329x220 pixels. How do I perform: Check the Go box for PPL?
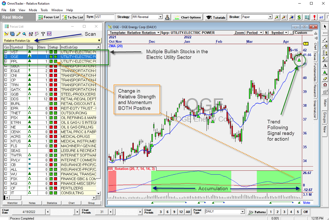pos(6,61)
